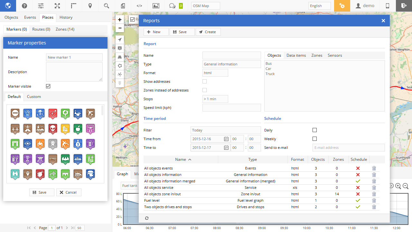Click the Create report button
The height and width of the screenshot is (232, 412).
(x=208, y=32)
